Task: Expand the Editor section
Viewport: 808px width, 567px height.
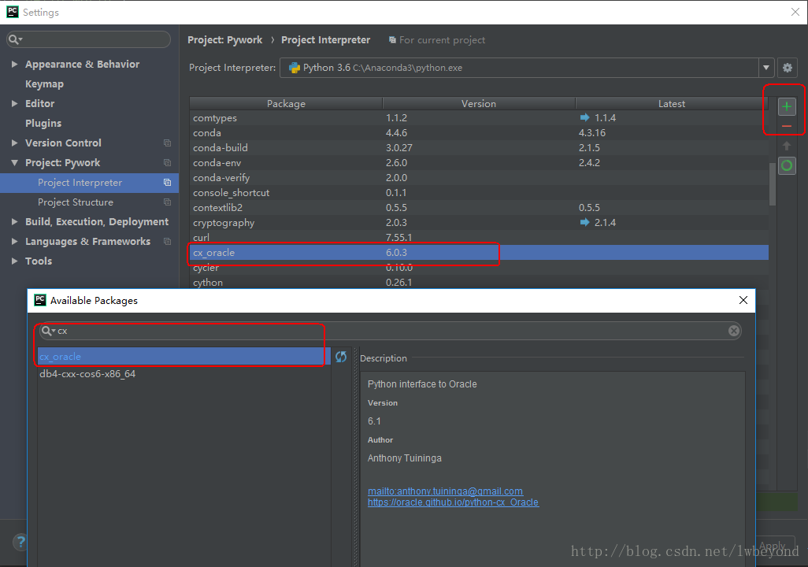Action: (x=14, y=104)
